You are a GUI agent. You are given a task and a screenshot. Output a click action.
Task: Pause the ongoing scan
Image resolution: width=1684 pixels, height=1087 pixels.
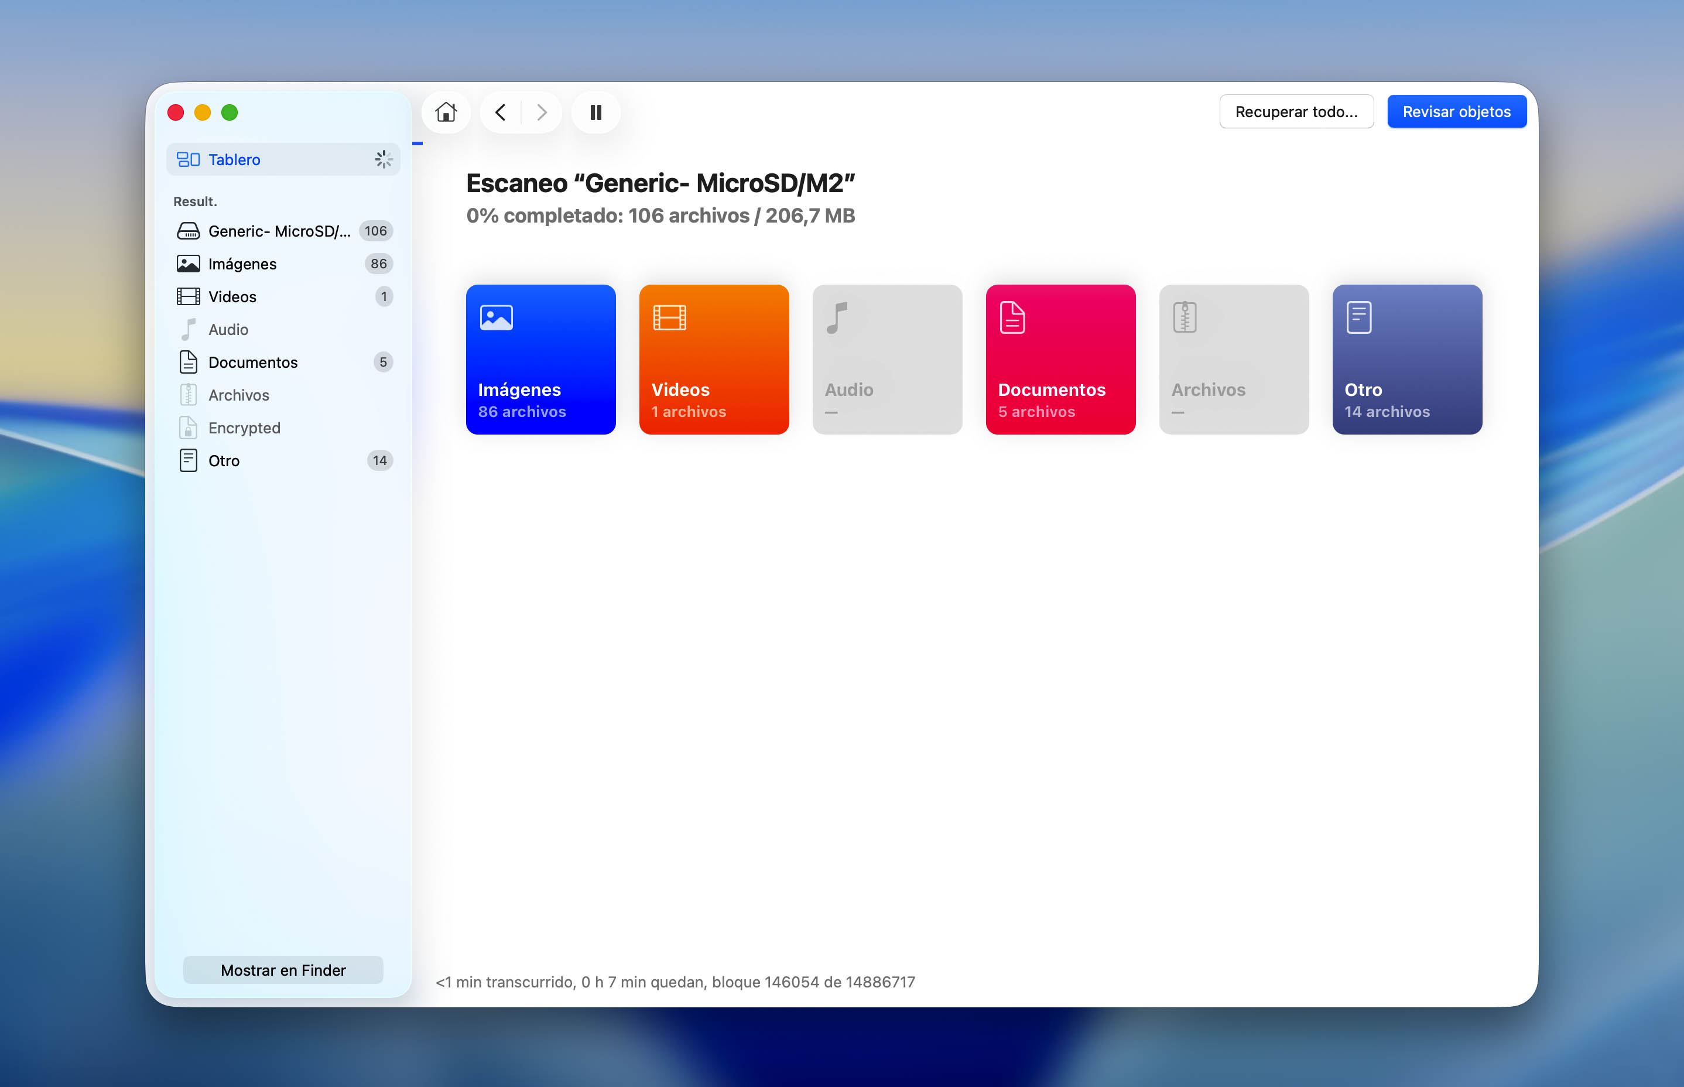click(596, 112)
